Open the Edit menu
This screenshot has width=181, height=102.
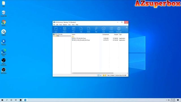pos(57,25)
